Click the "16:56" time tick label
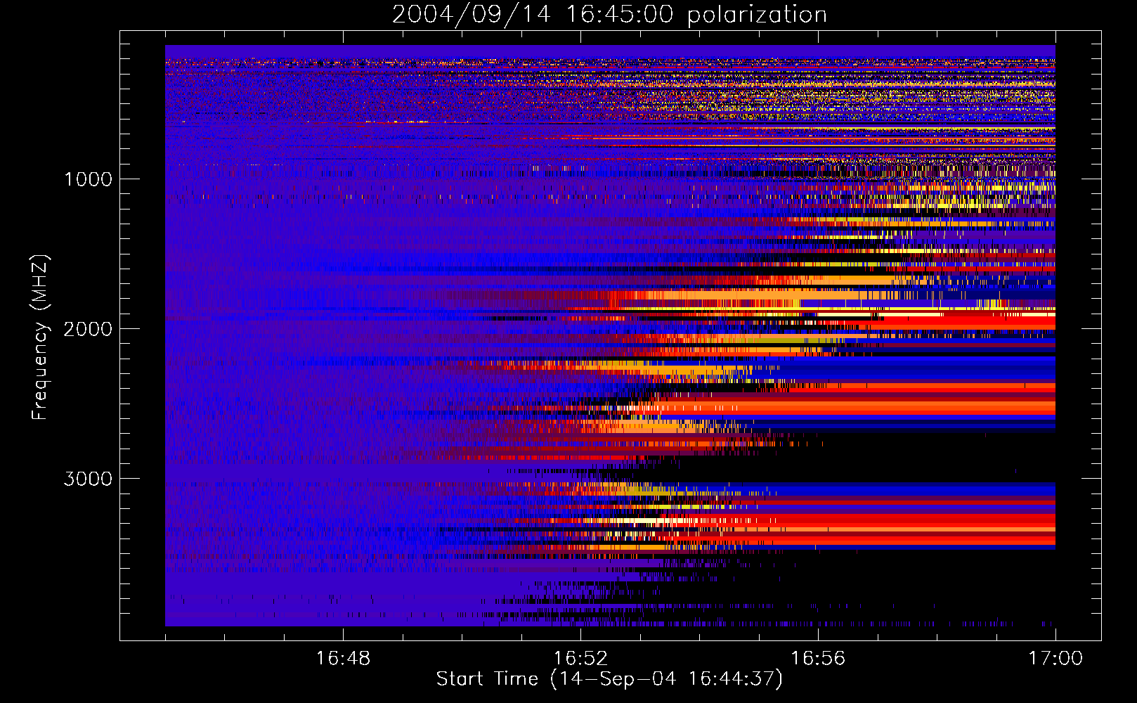 tap(818, 659)
